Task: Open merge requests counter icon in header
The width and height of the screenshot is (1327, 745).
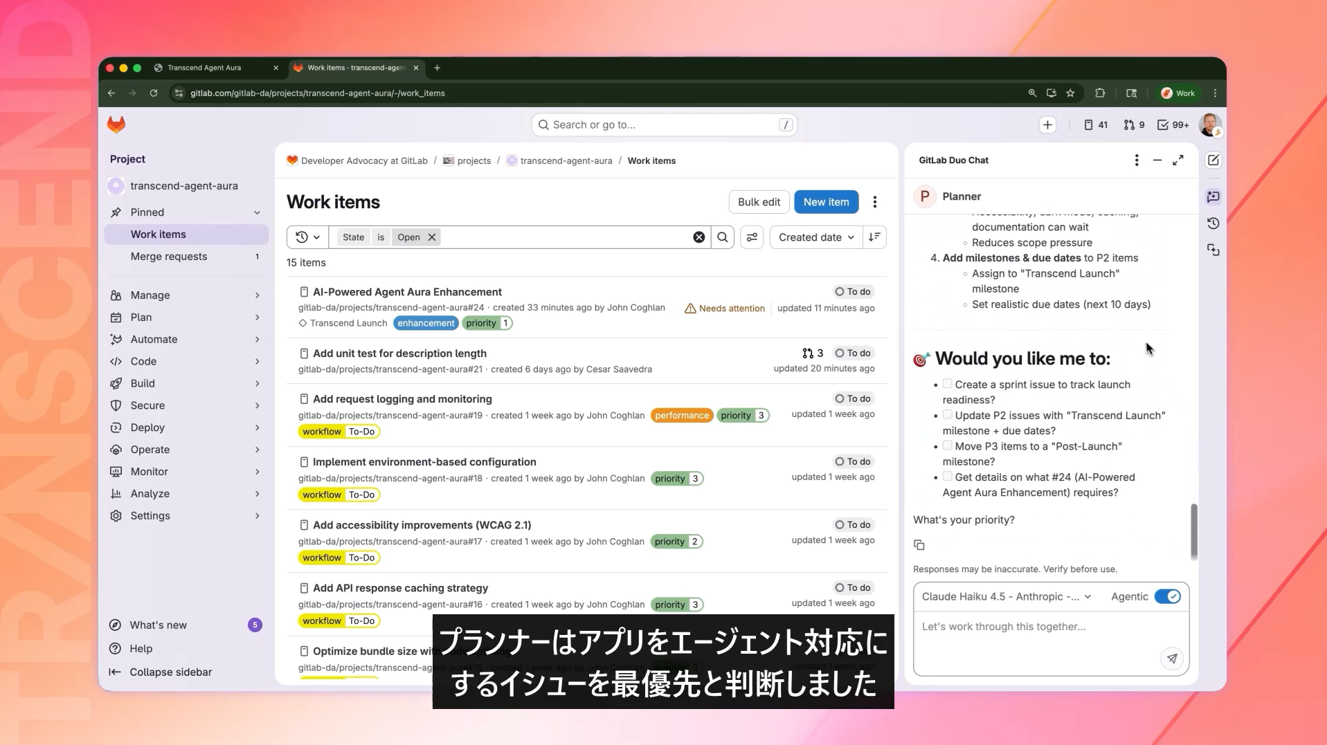Action: click(1133, 125)
